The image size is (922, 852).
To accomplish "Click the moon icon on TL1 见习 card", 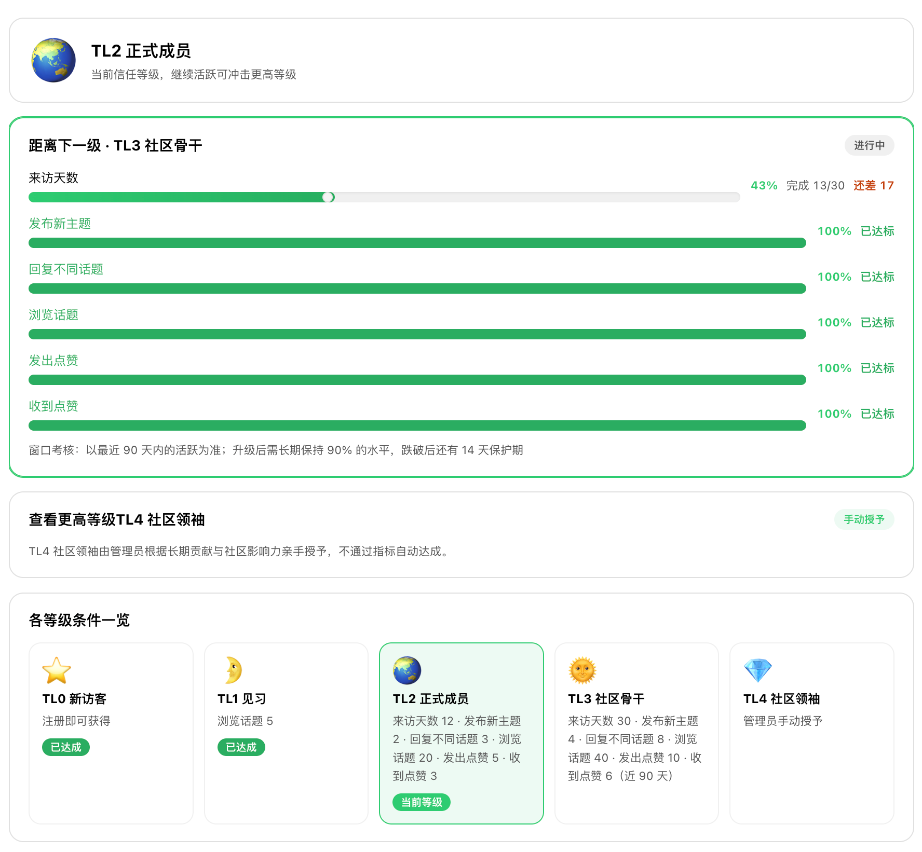I will pyautogui.click(x=233, y=670).
